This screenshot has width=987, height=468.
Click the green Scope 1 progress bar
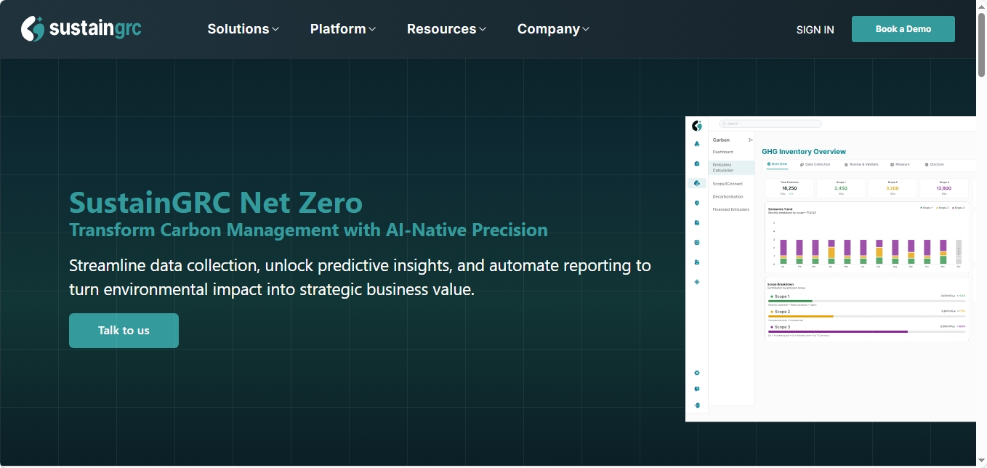pyautogui.click(x=790, y=301)
